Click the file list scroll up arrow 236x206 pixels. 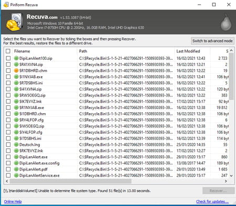click(x=231, y=50)
